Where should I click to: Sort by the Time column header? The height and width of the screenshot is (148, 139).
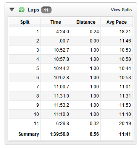pos(56,22)
